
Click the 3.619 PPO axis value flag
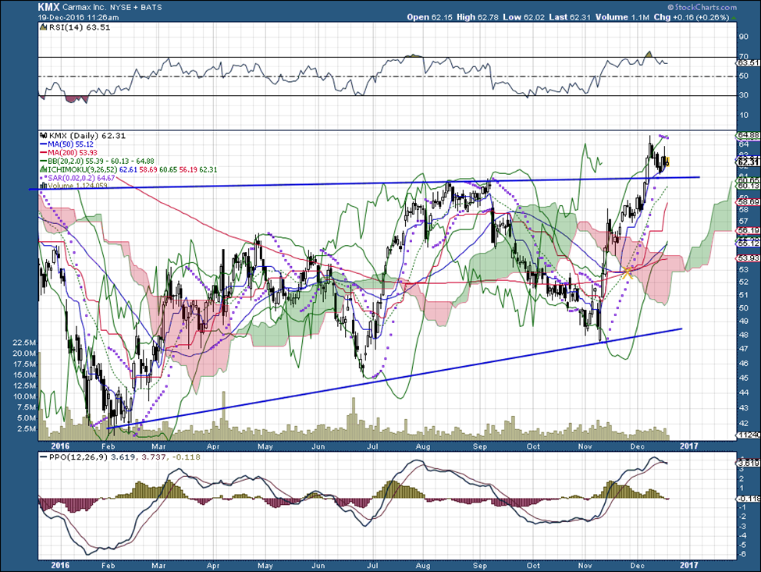coord(749,462)
